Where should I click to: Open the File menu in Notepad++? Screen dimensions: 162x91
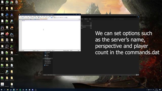coord(20,16)
